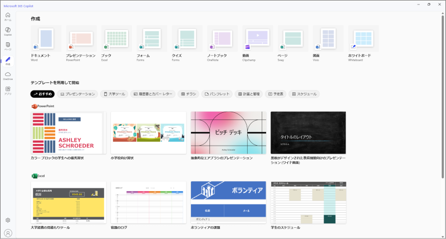Select the 予定表 template filter
Image resolution: width=446 pixels, height=239 pixels.
point(276,94)
